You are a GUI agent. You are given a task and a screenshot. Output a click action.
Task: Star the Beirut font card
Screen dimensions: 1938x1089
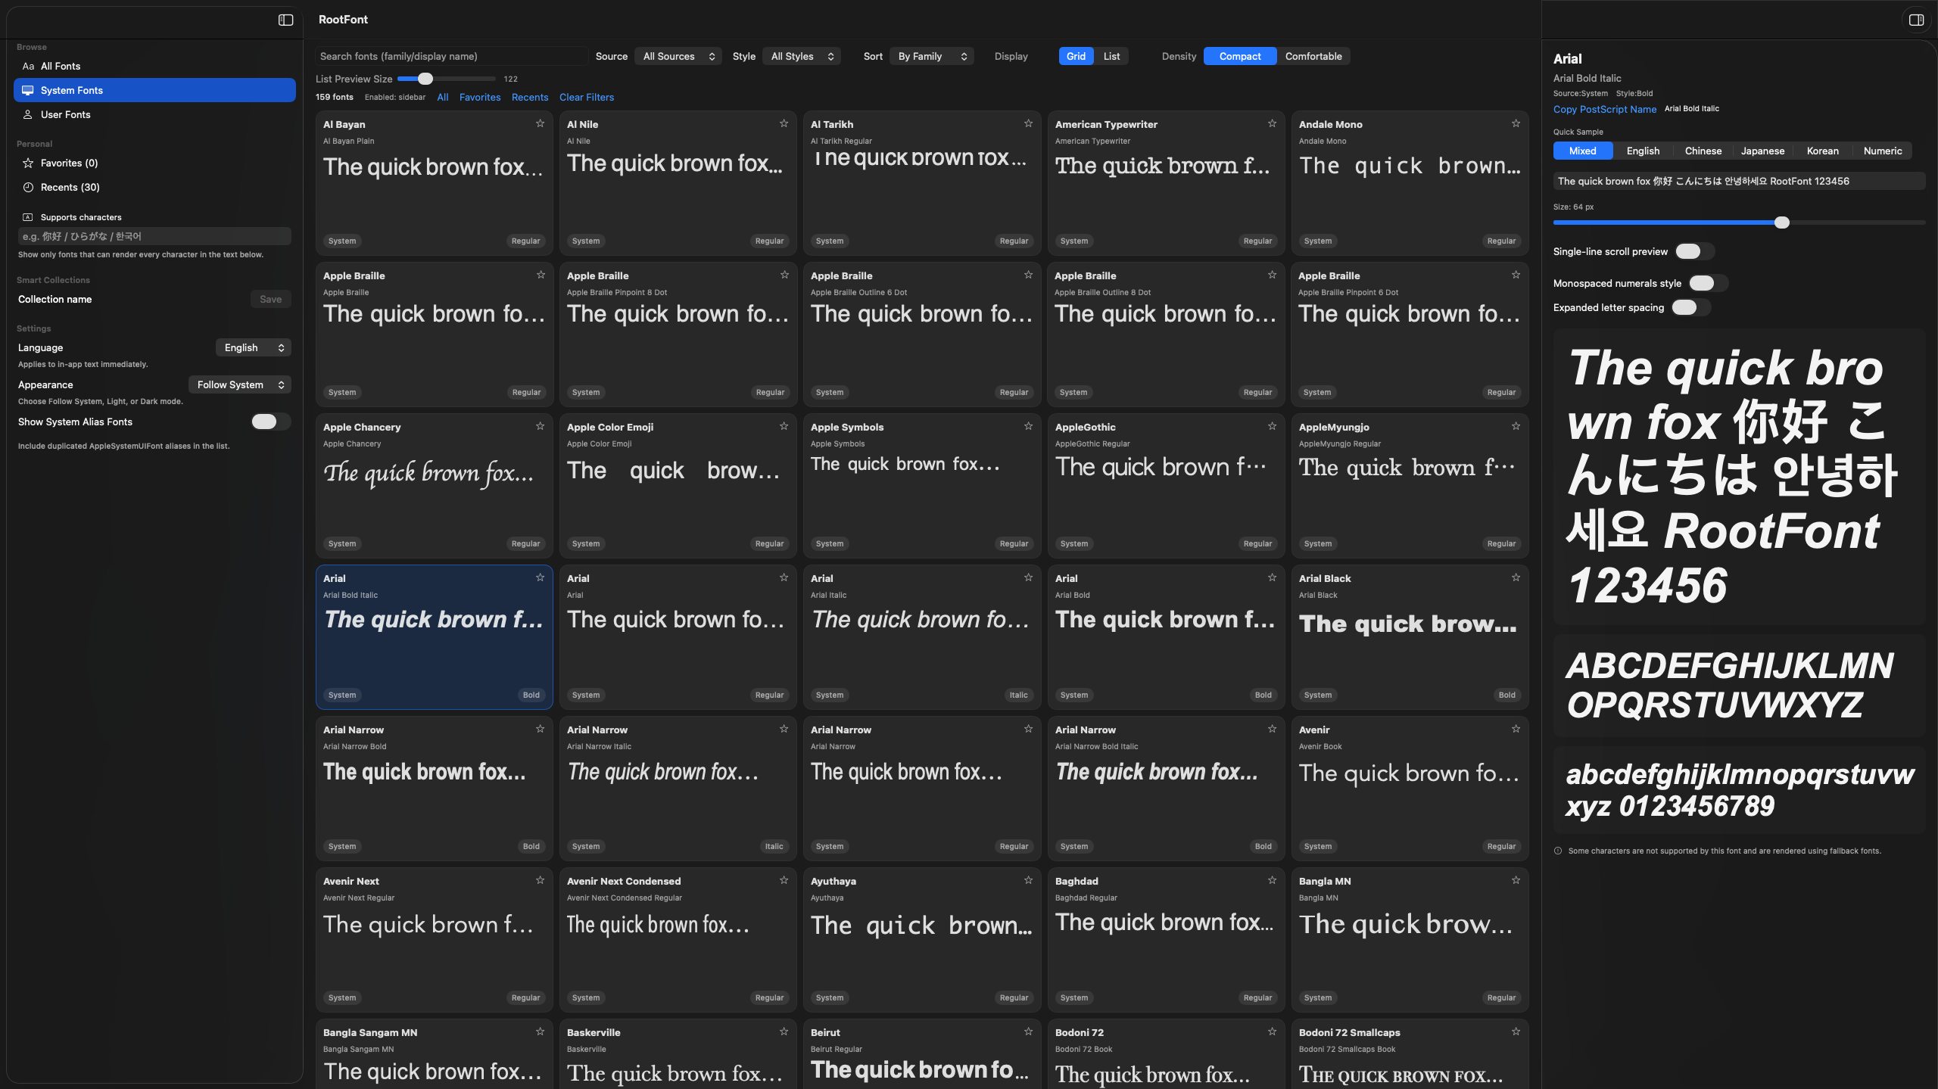[x=1028, y=1031]
